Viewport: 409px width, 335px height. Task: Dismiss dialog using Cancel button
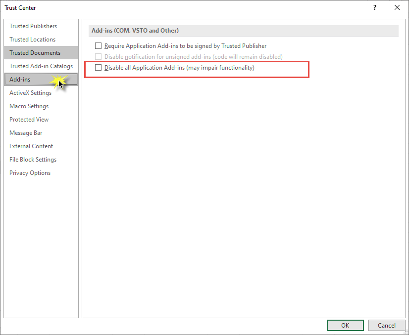tap(387, 326)
